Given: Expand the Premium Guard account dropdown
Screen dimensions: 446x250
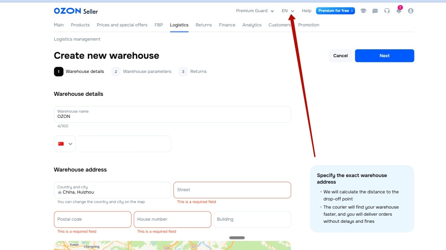Looking at the screenshot, I should 255,11.
